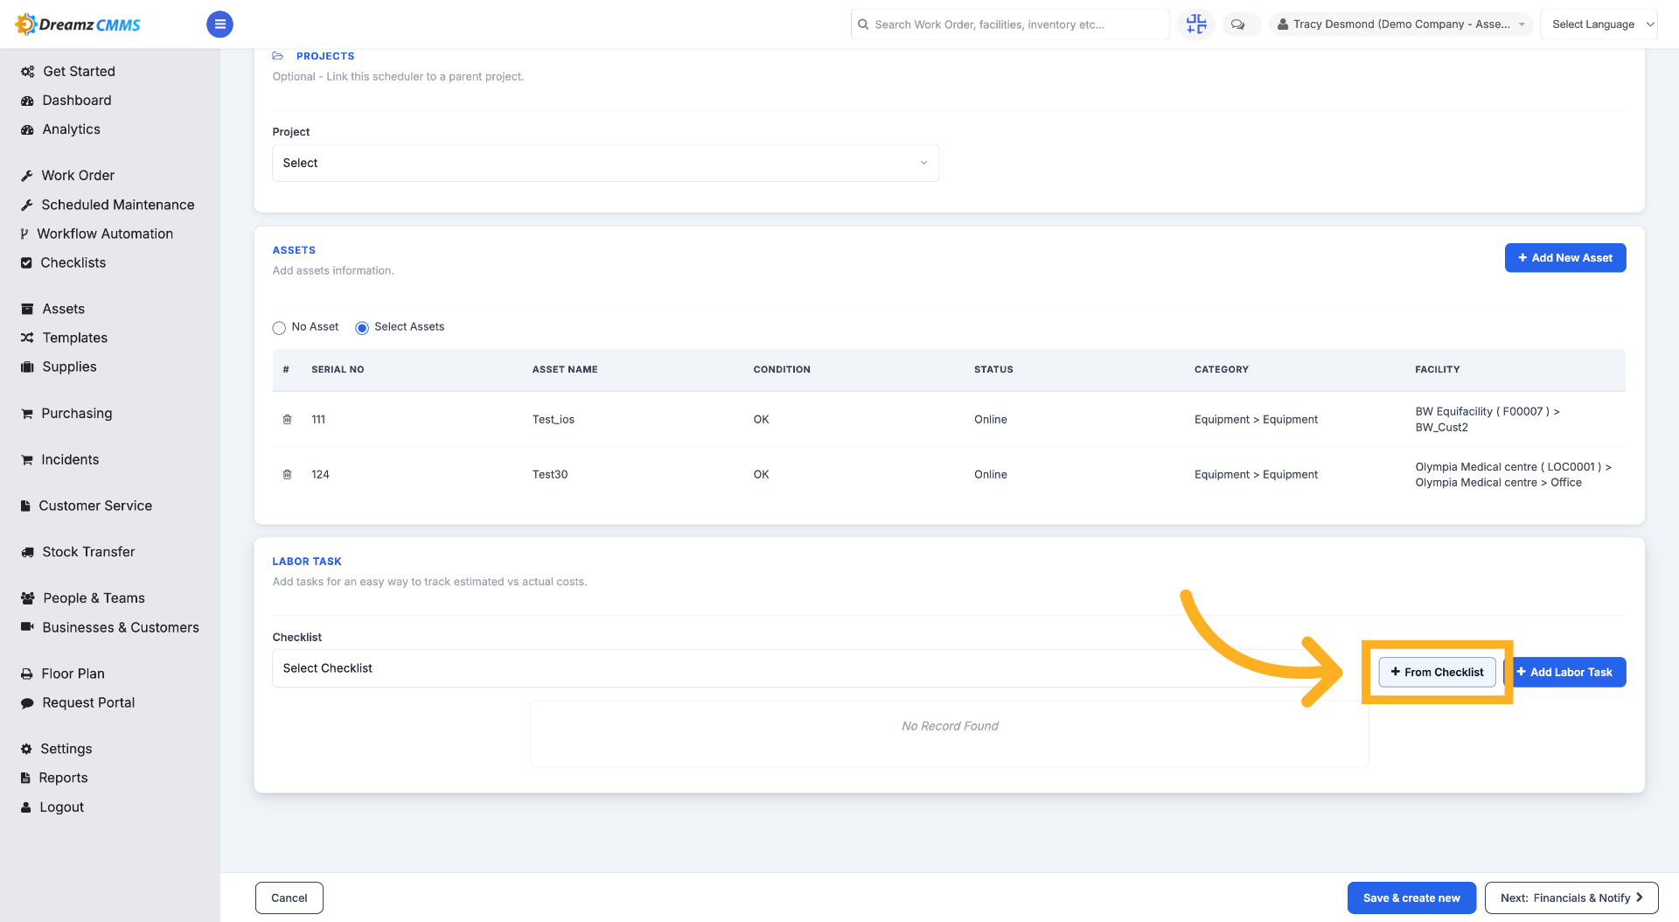The image size is (1679, 922).
Task: Select the No Asset radio button
Action: [x=279, y=328]
